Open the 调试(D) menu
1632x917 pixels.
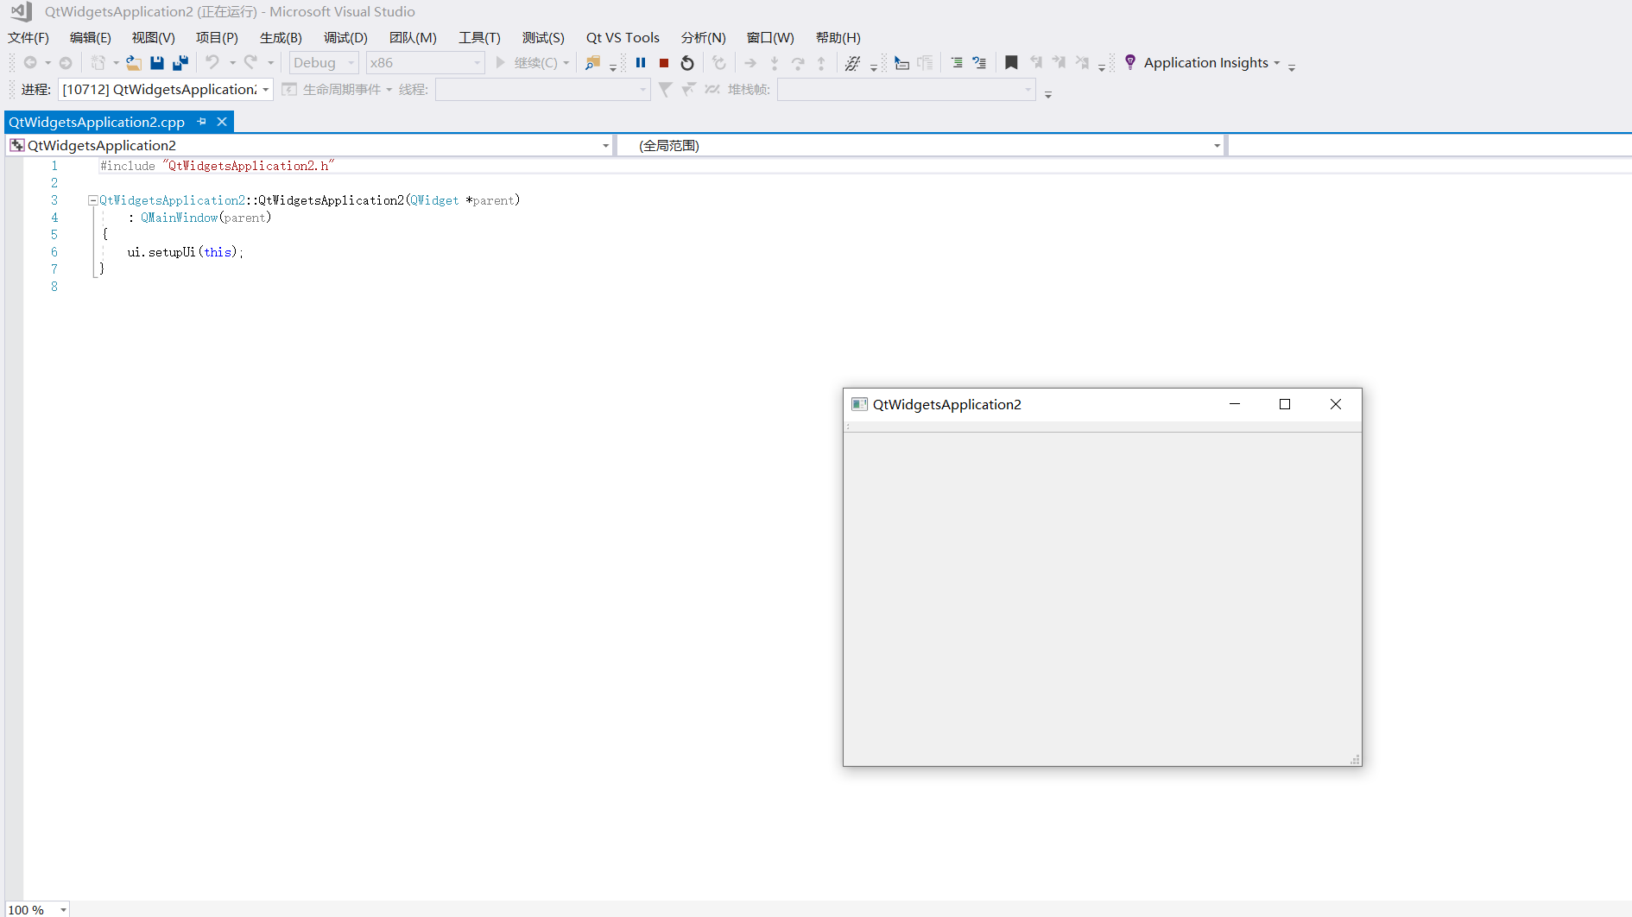click(345, 37)
